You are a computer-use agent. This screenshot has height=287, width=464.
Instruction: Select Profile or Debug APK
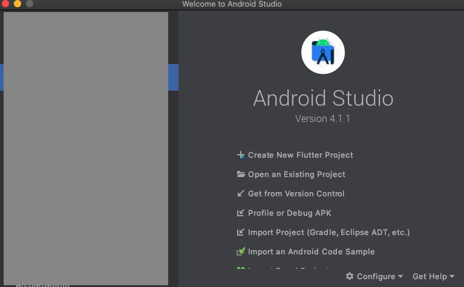click(289, 213)
